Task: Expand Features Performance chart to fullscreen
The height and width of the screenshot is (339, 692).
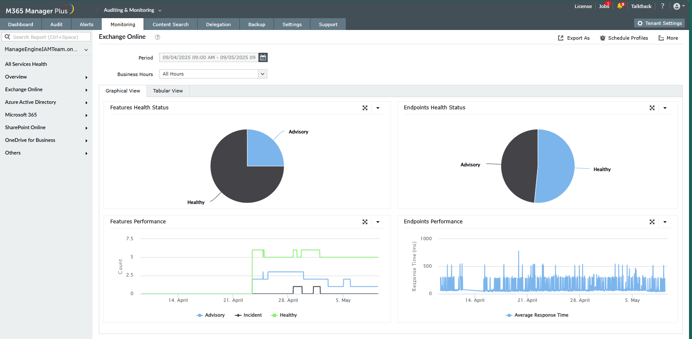Action: coord(365,222)
